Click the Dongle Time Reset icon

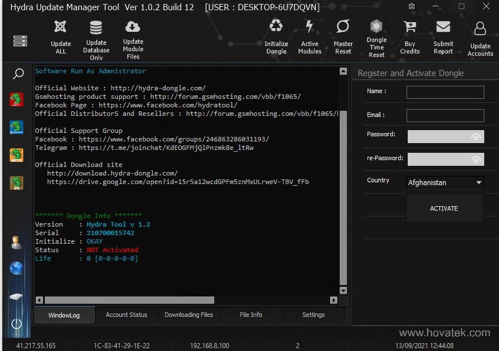(x=376, y=26)
